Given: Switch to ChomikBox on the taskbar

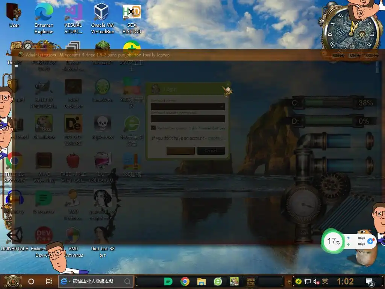Looking at the screenshot, I should pyautogui.click(x=234, y=281).
